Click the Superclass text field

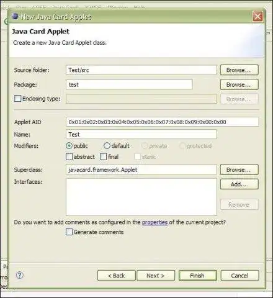point(141,169)
